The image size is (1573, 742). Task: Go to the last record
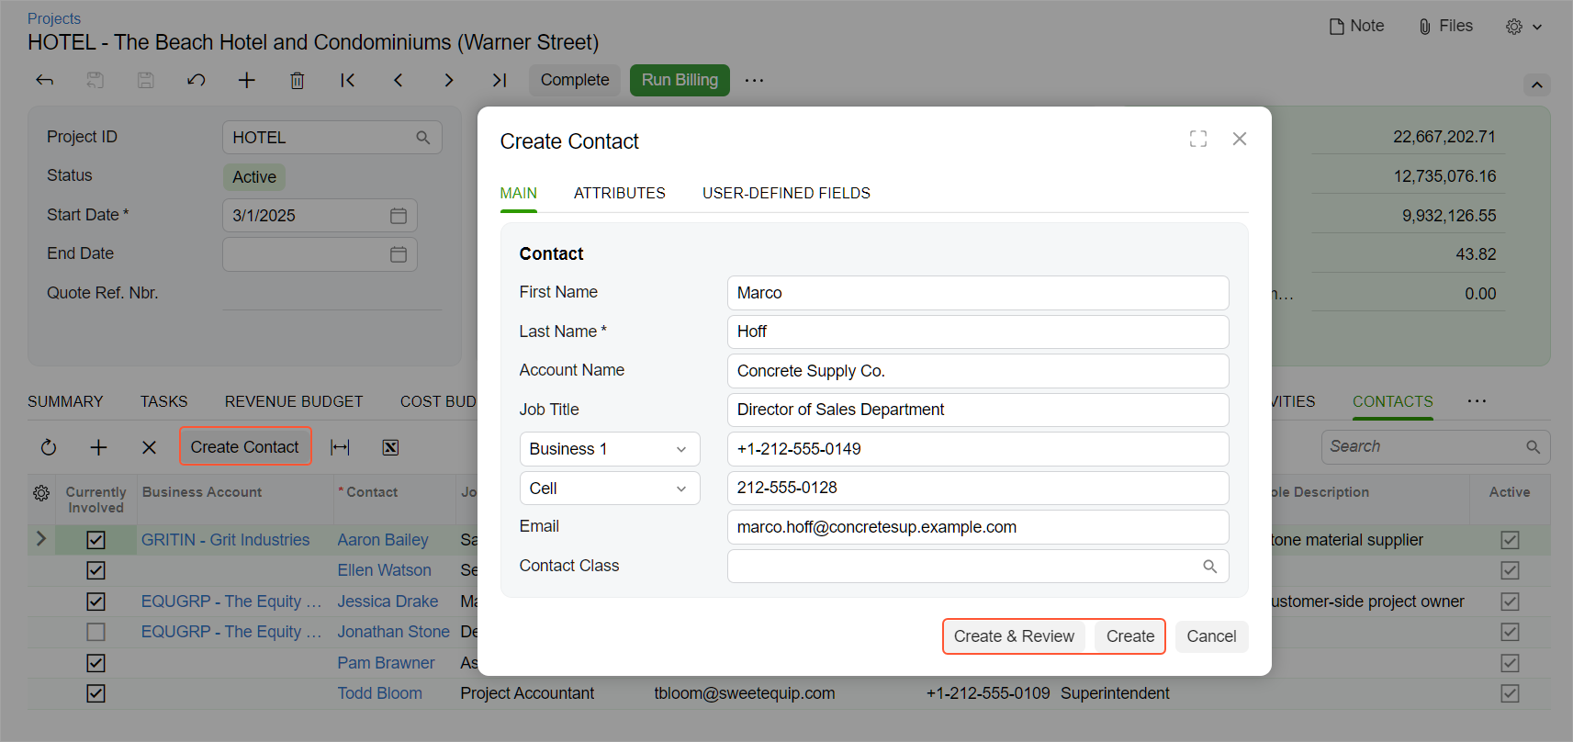(x=499, y=81)
